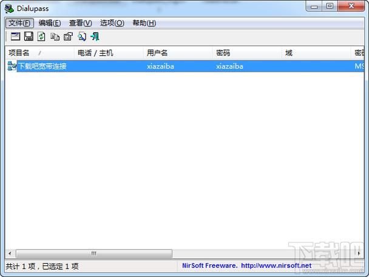Image resolution: width=369 pixels, height=277 pixels.
Task: Minimize the Dialupass window
Action: tap(314, 6)
